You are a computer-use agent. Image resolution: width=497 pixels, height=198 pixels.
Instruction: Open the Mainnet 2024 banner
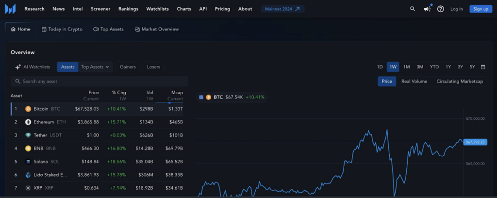[x=283, y=9]
